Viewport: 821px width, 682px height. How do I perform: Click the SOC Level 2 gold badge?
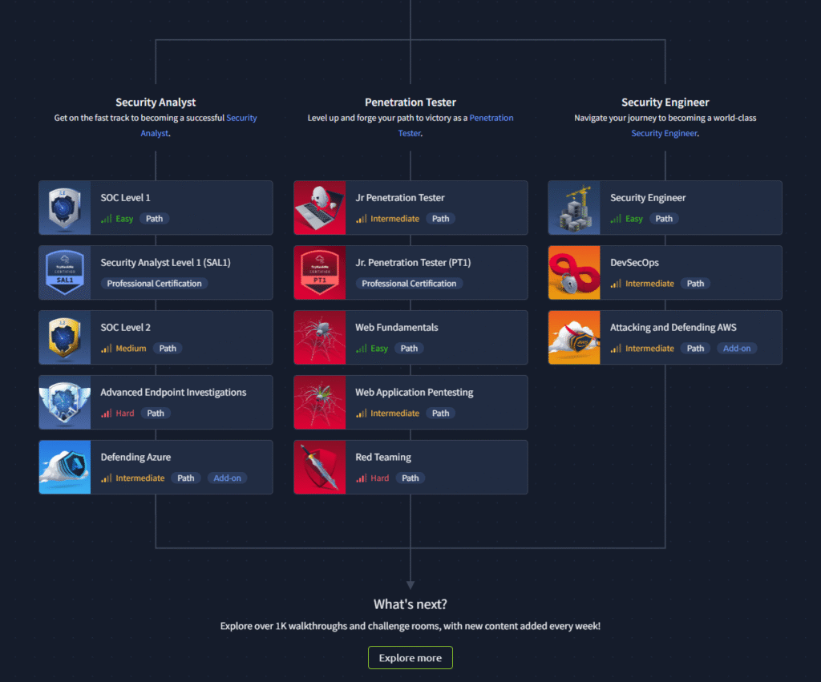tap(65, 337)
